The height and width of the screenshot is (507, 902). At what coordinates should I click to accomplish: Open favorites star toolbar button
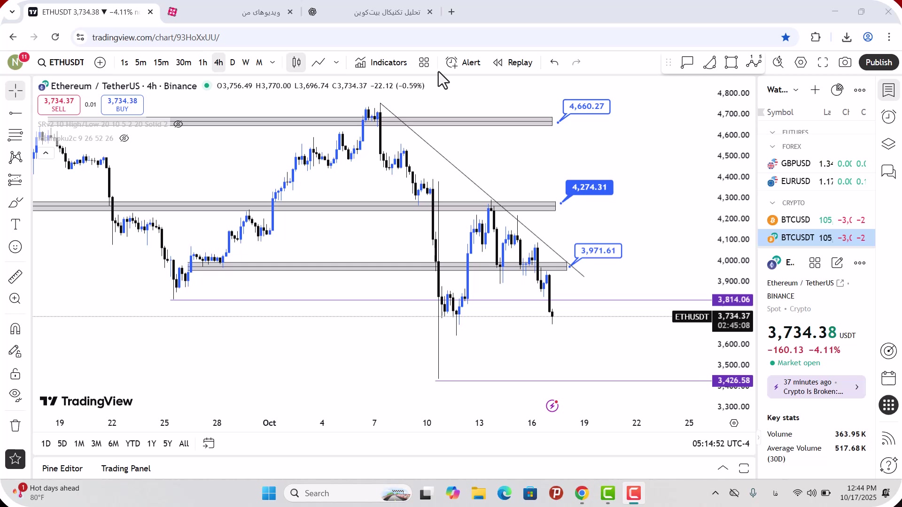[x=15, y=459]
